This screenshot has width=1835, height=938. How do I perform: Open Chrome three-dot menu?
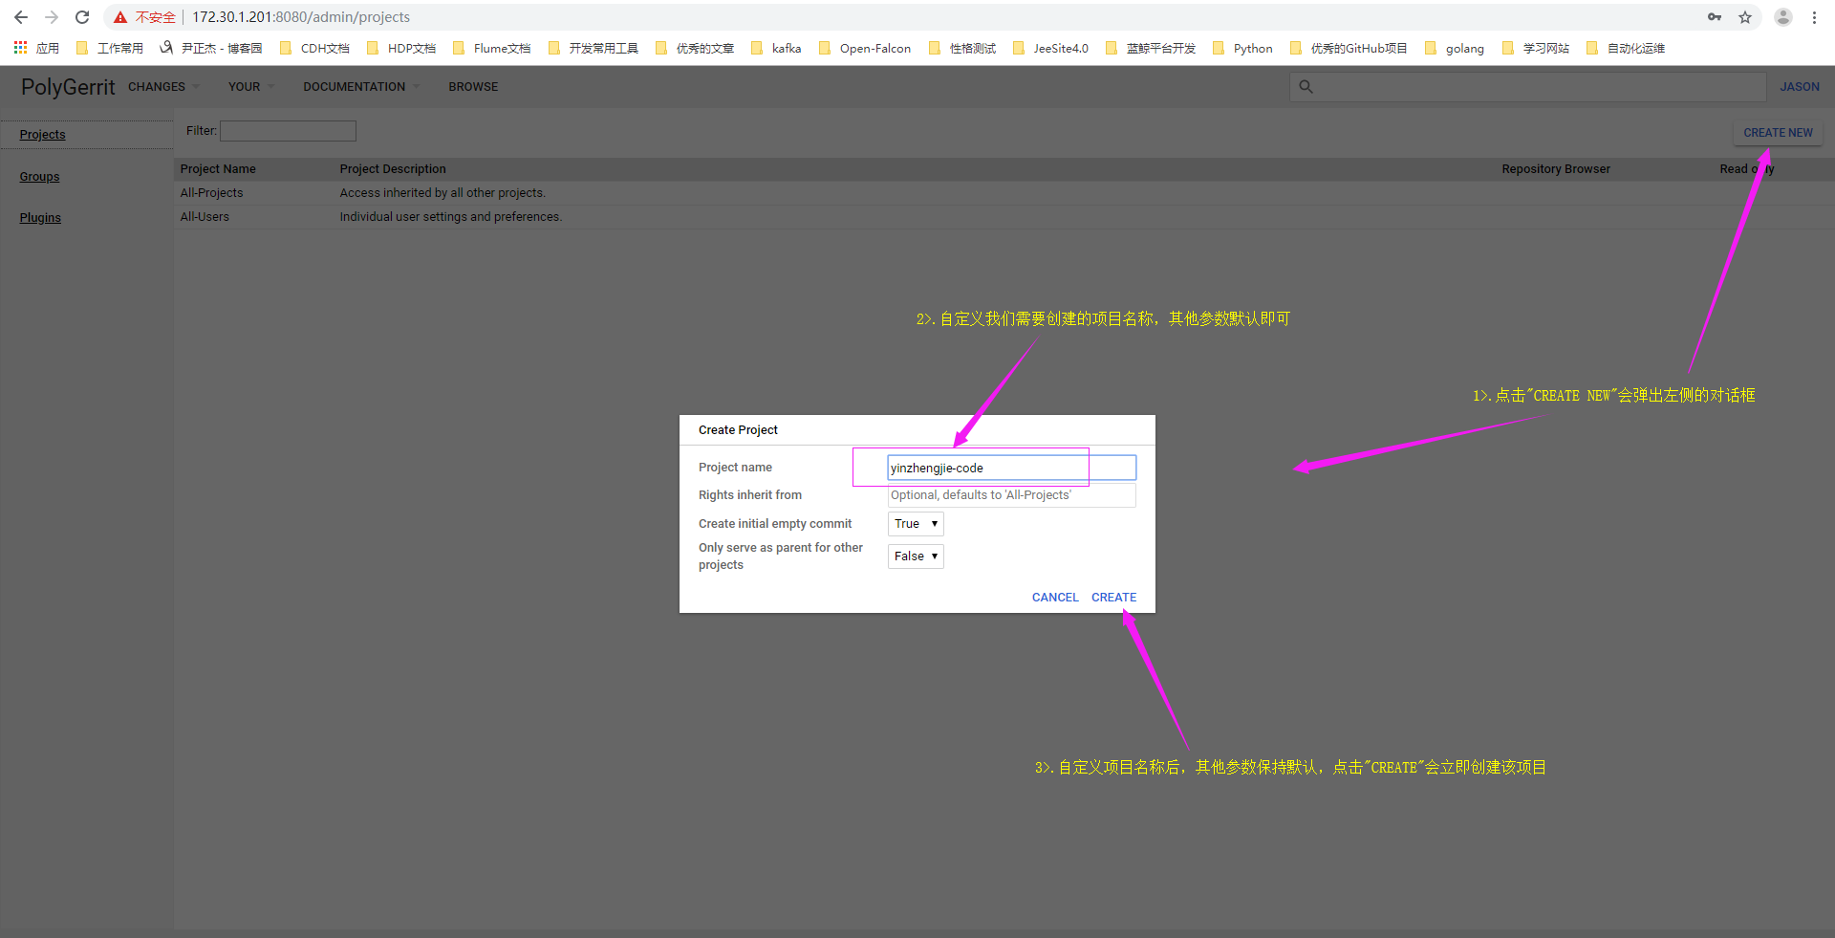click(1814, 17)
